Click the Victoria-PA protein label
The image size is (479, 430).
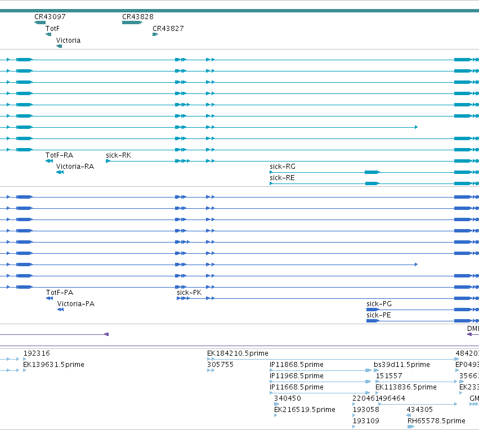click(x=76, y=304)
